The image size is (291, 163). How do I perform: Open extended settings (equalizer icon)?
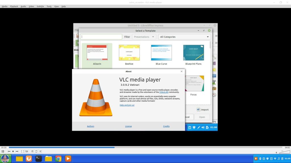tap(27, 151)
